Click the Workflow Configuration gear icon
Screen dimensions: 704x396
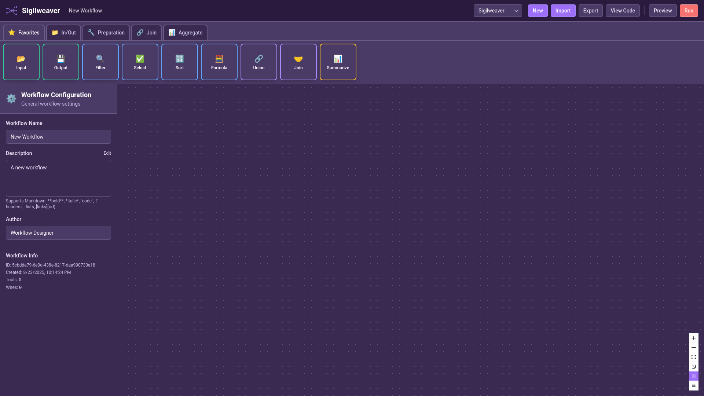click(11, 99)
